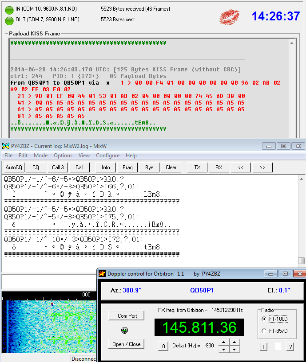Click the Call macro button
The image size is (306, 362).
(x=79, y=167)
